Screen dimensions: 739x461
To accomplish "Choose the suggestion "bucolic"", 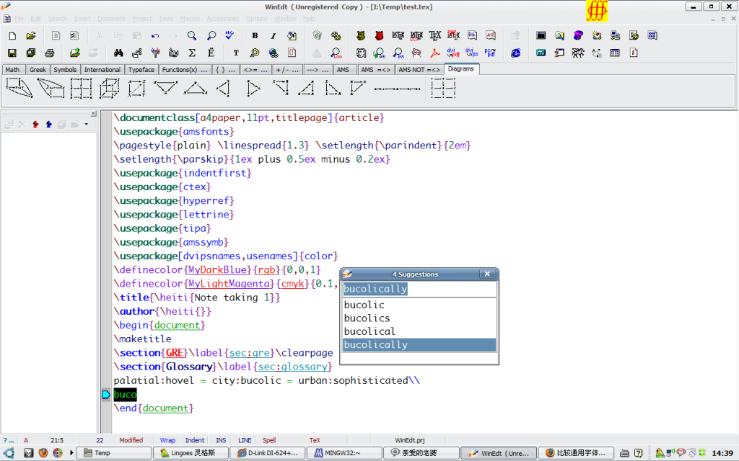I will point(364,305).
